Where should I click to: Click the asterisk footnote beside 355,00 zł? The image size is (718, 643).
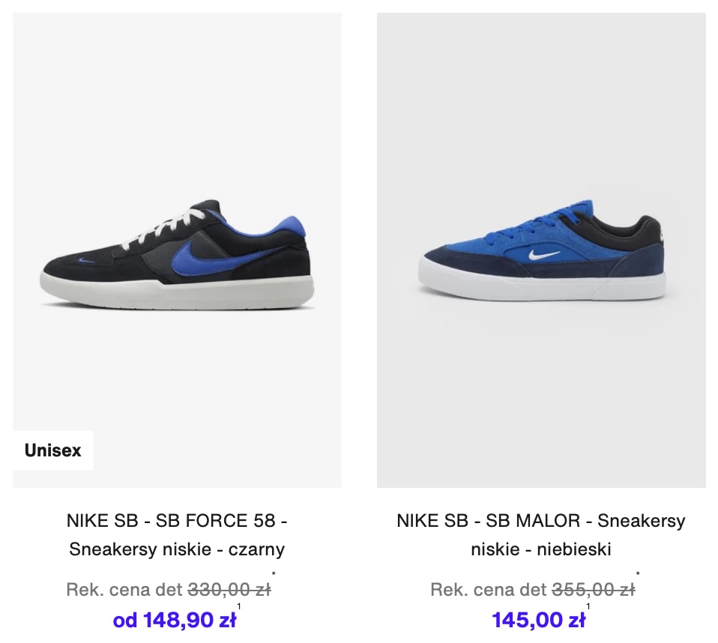(x=638, y=574)
